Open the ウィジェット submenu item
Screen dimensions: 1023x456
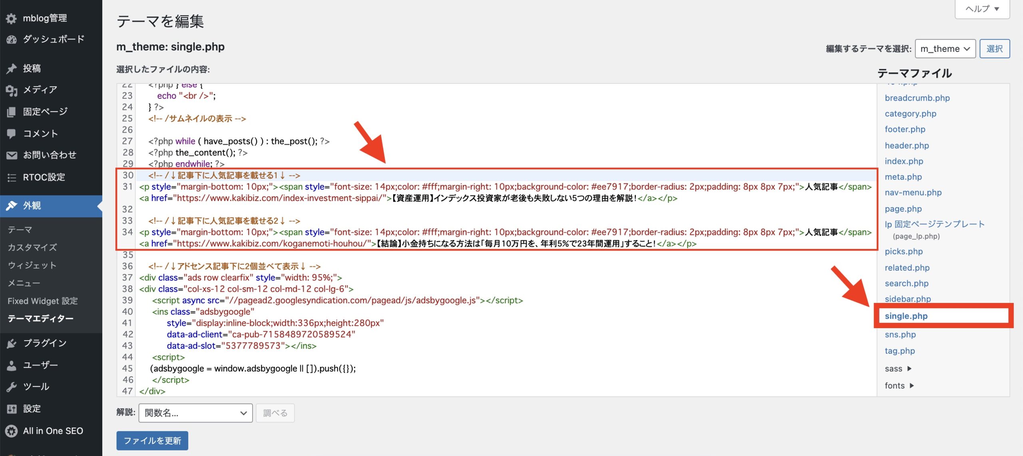[32, 265]
